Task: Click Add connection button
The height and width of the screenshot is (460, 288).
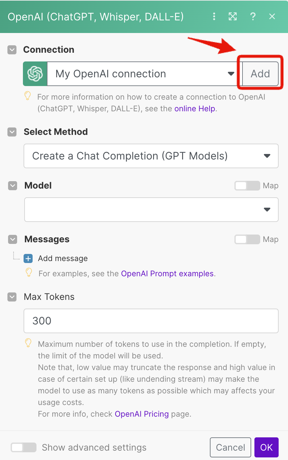Action: click(260, 74)
